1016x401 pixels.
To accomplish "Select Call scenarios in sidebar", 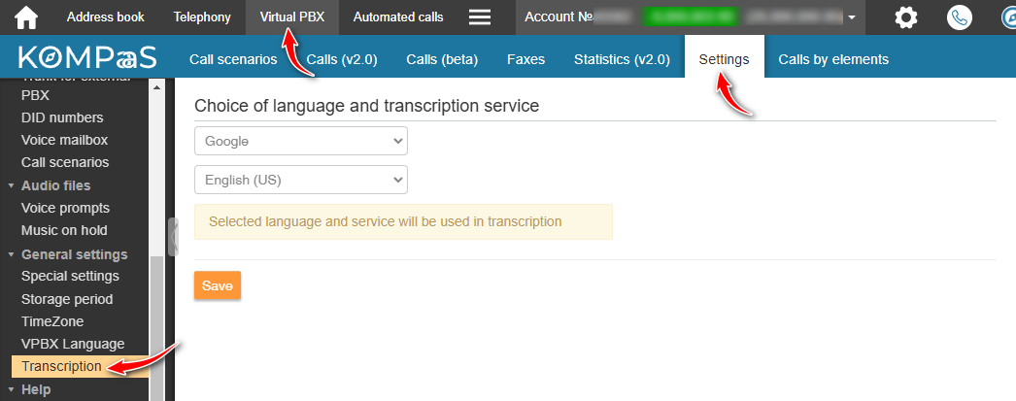I will click(x=65, y=162).
